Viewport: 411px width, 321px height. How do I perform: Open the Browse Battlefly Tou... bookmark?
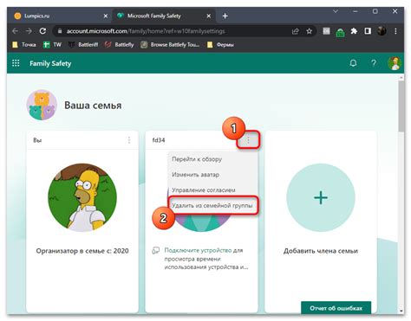[x=170, y=45]
